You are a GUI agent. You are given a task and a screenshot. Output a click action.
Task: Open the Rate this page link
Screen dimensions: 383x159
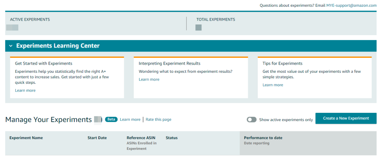point(158,120)
